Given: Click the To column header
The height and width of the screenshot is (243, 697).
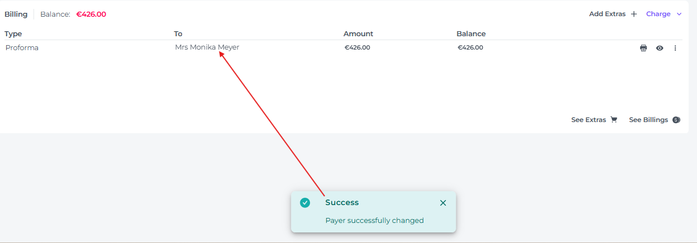Looking at the screenshot, I should tap(178, 33).
